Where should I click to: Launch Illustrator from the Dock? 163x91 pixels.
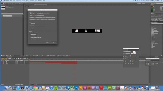point(80,88)
